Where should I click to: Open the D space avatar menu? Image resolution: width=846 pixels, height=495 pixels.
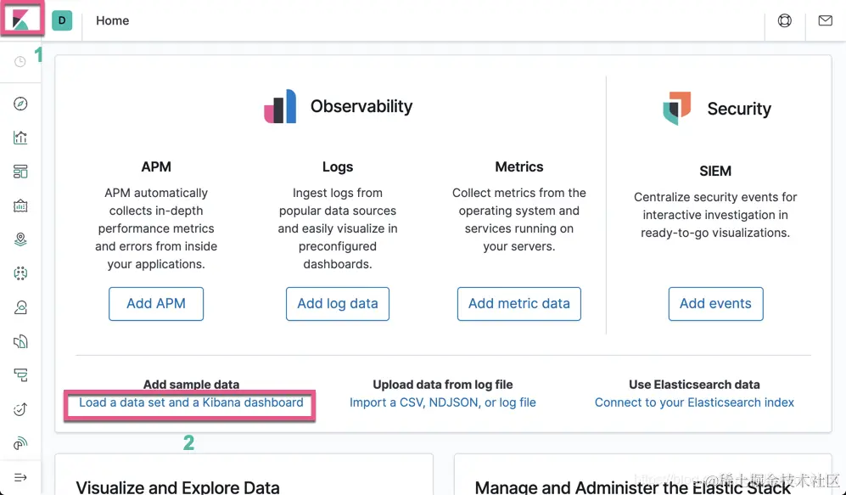(62, 20)
